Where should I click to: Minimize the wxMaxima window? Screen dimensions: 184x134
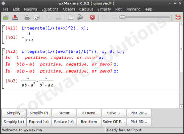[170, 4]
